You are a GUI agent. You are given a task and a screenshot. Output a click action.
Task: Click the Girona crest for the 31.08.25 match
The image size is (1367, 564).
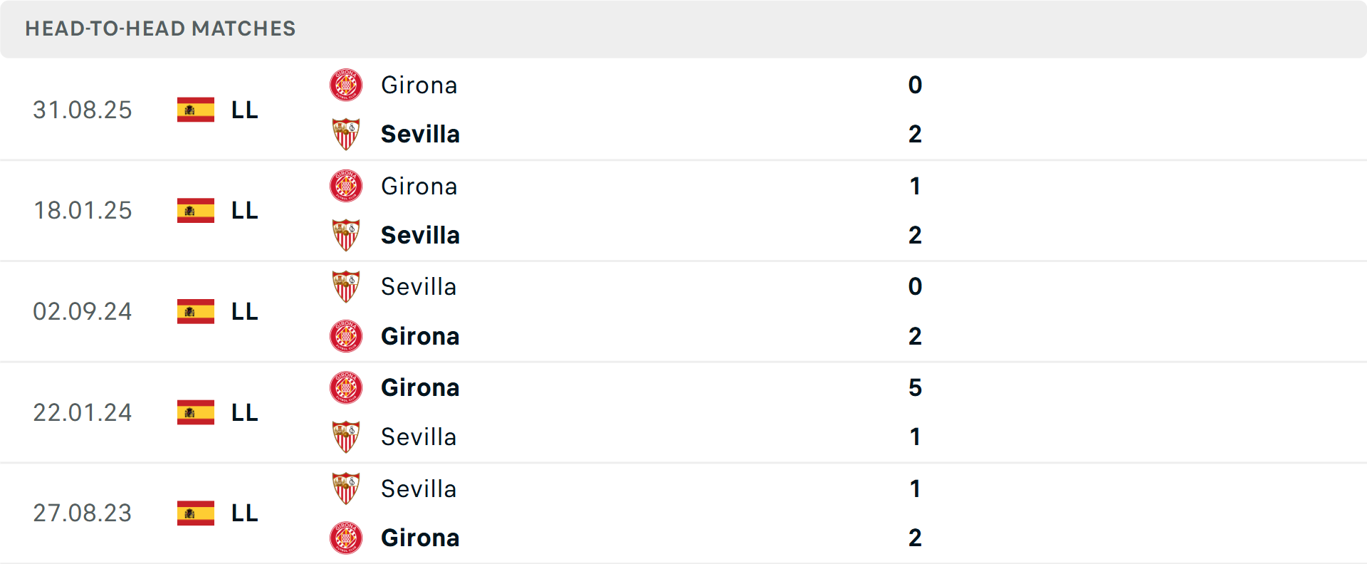[346, 85]
